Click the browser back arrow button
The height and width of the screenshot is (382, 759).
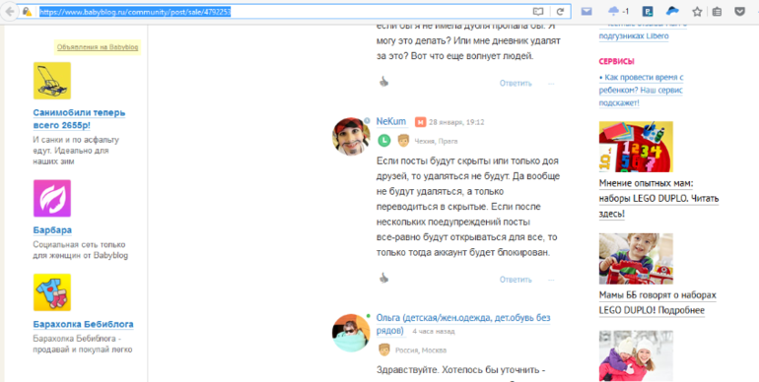(x=9, y=12)
